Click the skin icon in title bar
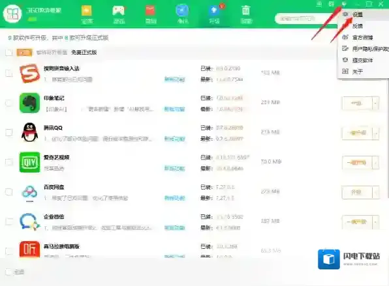Viewport: 389px width, 286px height. [x=319, y=4]
